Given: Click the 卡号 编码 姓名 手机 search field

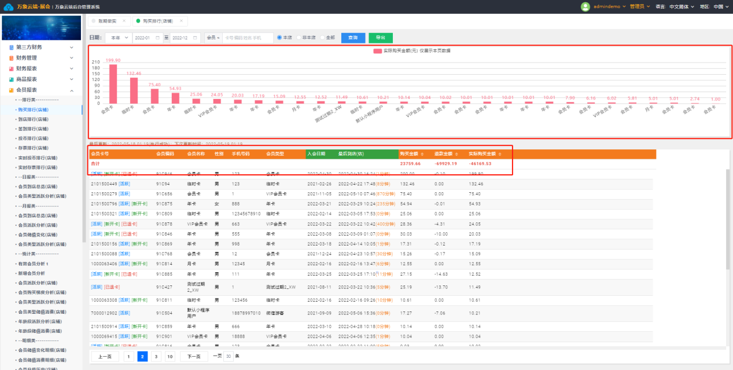Looking at the screenshot, I should (x=247, y=38).
